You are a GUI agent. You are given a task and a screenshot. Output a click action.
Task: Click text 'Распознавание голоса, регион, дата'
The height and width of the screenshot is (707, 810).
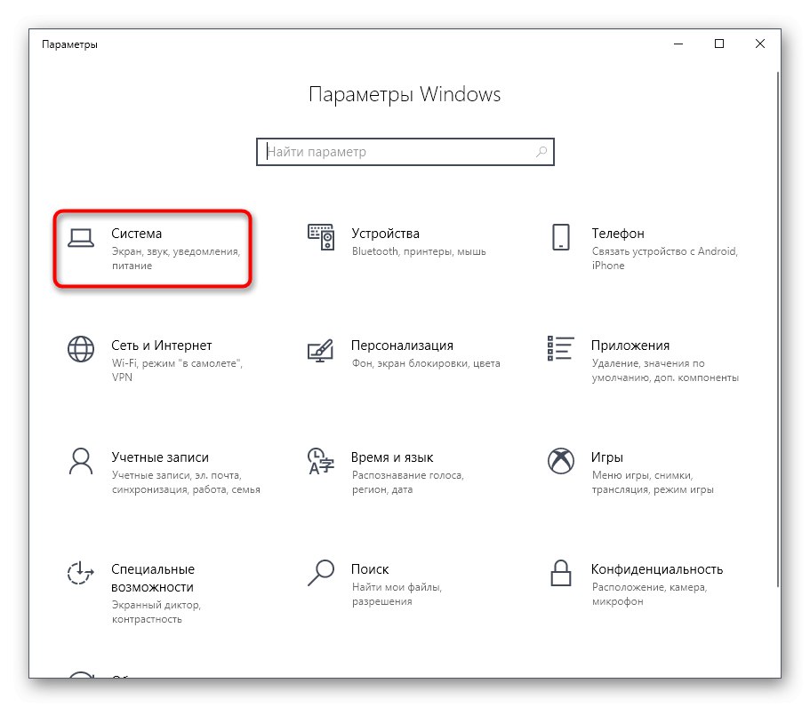pos(408,482)
